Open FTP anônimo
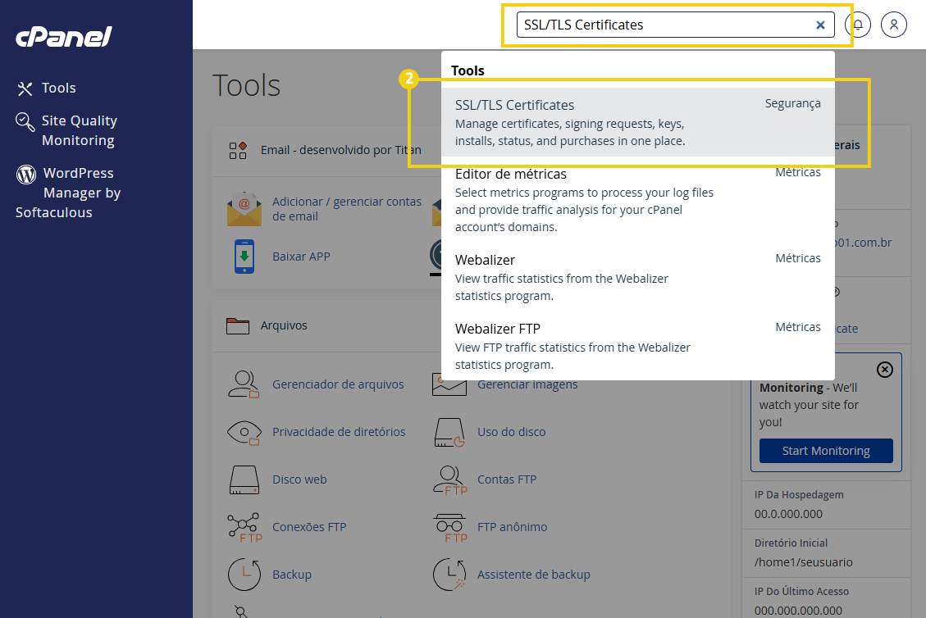 coord(512,527)
